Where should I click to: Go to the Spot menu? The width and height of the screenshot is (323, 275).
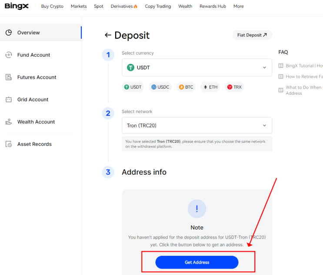click(99, 7)
